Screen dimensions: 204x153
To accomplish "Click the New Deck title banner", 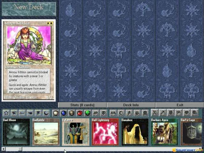I will (29, 9).
